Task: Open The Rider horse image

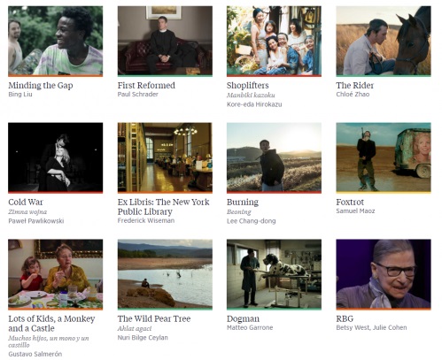Action: (384, 41)
